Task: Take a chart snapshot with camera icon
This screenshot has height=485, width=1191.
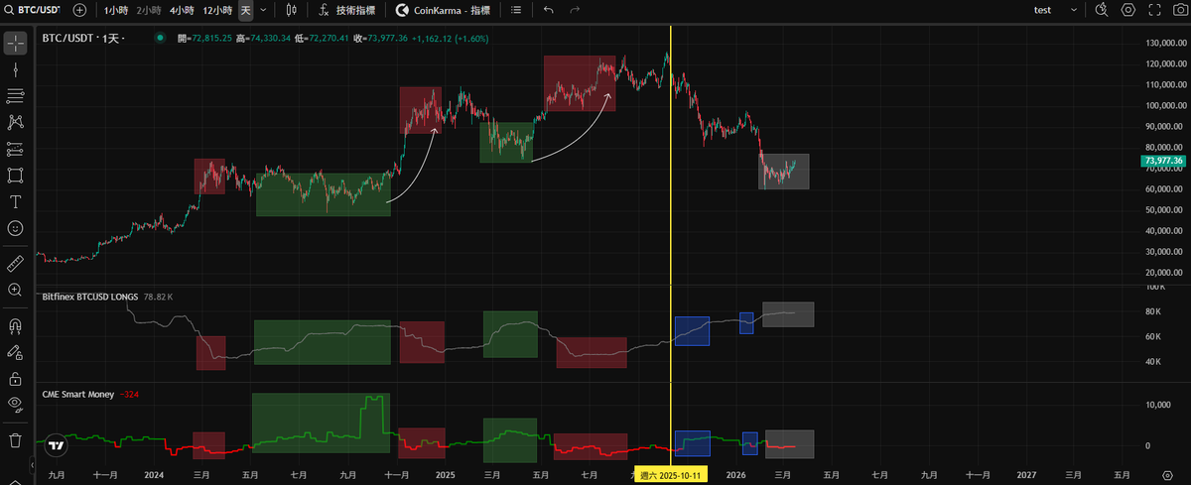Action: point(1180,10)
